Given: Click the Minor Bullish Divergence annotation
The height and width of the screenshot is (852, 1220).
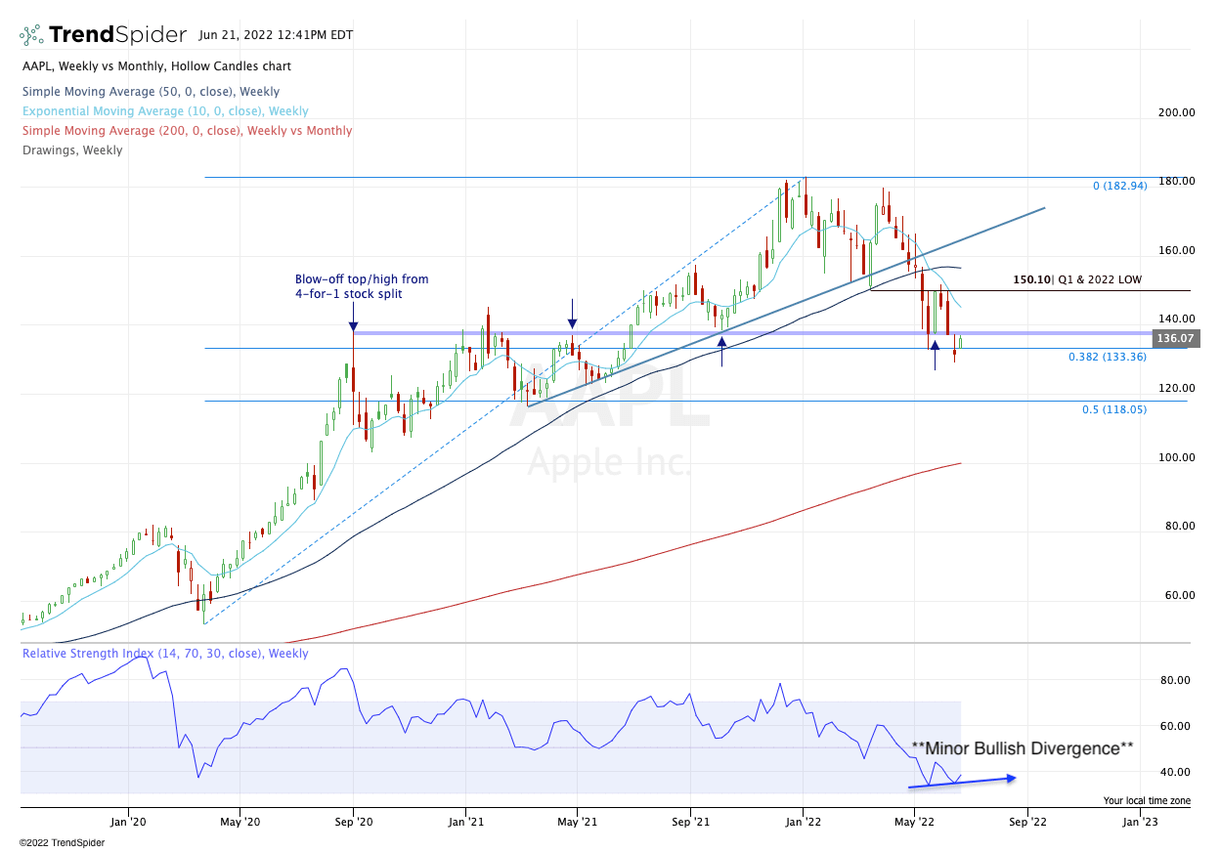Looking at the screenshot, I should point(1024,748).
